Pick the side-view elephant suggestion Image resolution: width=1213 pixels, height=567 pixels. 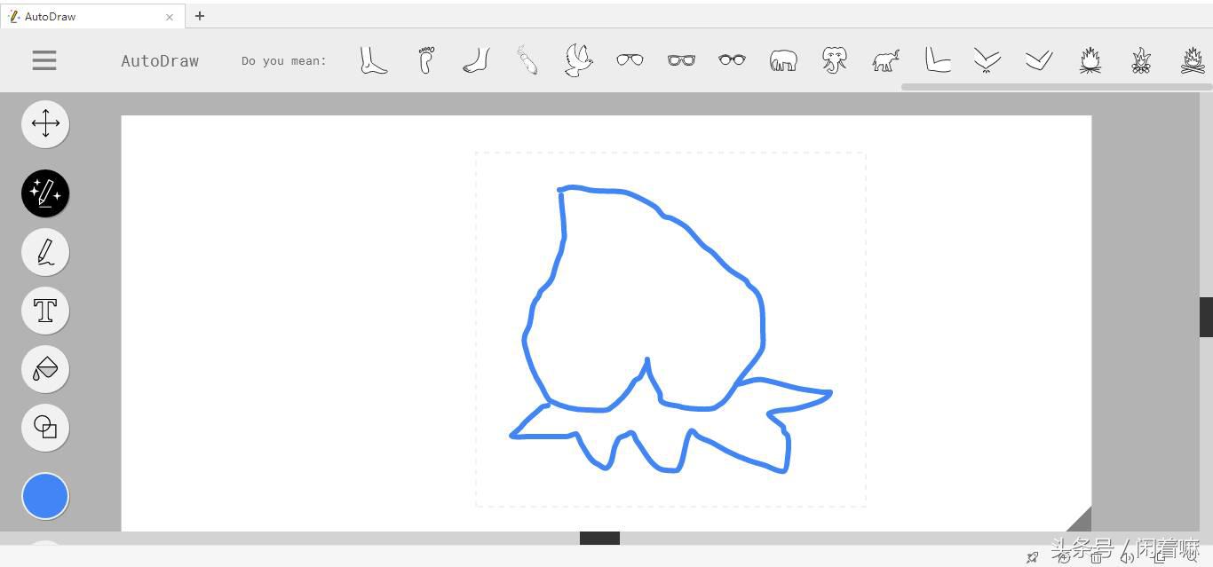click(783, 60)
